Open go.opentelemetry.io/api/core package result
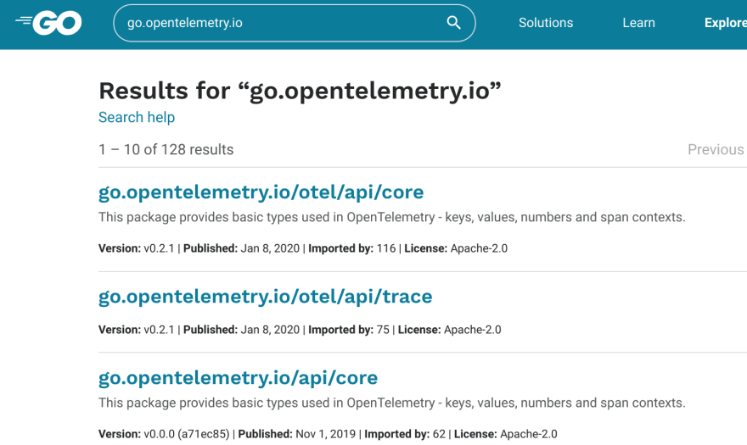The image size is (747, 445). coord(239,378)
